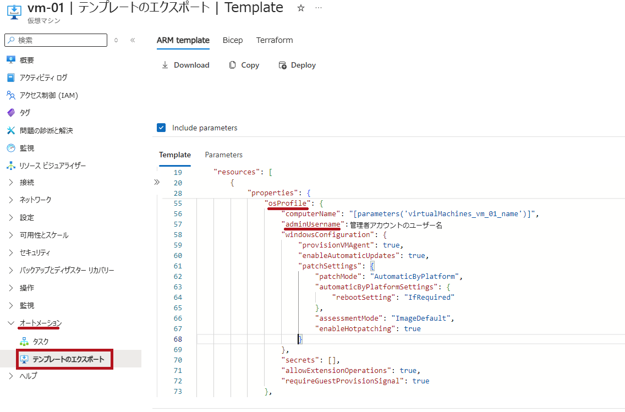The width and height of the screenshot is (625, 412).
Task: Open the タスク menu item
Action: click(41, 342)
